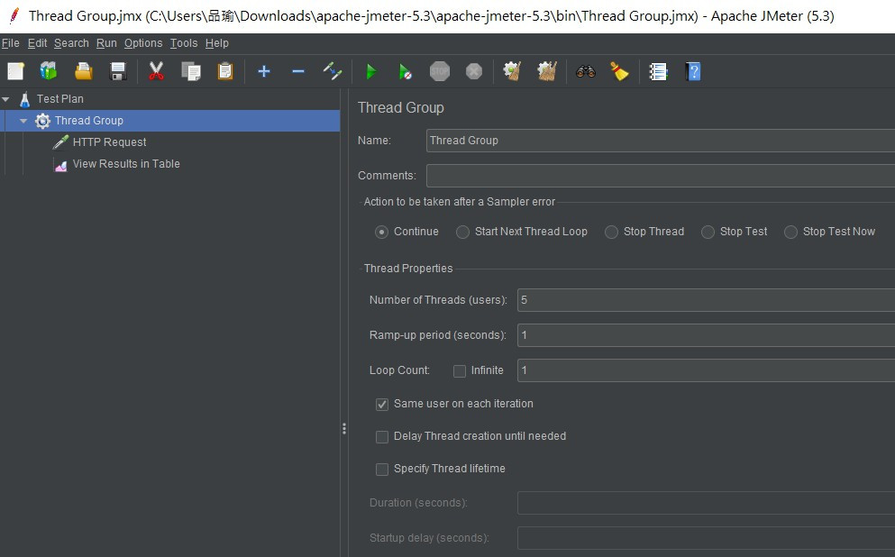Click the Thread Group gear icon
Viewport: 895px width, 557px height.
(42, 121)
